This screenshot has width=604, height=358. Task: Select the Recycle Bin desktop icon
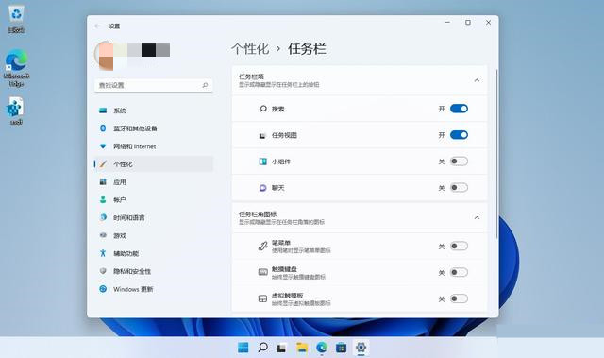(x=16, y=19)
